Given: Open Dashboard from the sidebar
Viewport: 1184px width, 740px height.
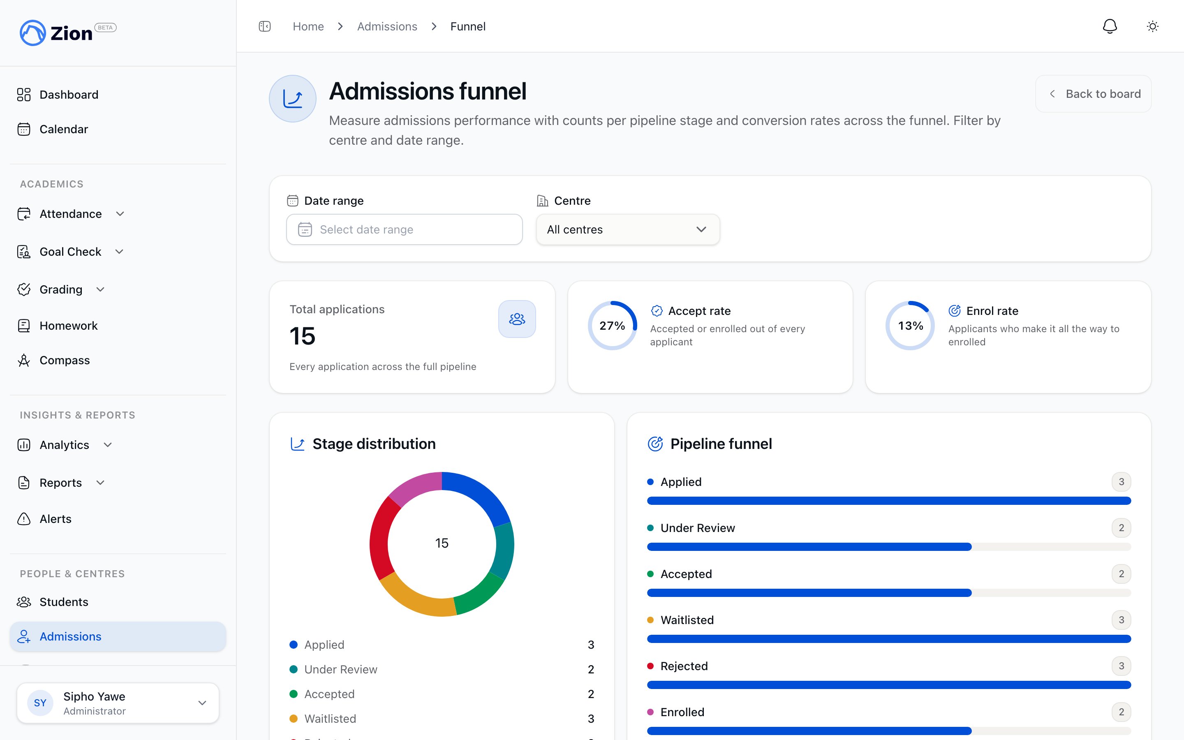Looking at the screenshot, I should [118, 95].
